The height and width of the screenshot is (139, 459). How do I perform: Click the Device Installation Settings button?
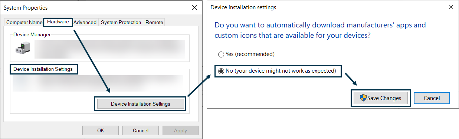pos(141,104)
